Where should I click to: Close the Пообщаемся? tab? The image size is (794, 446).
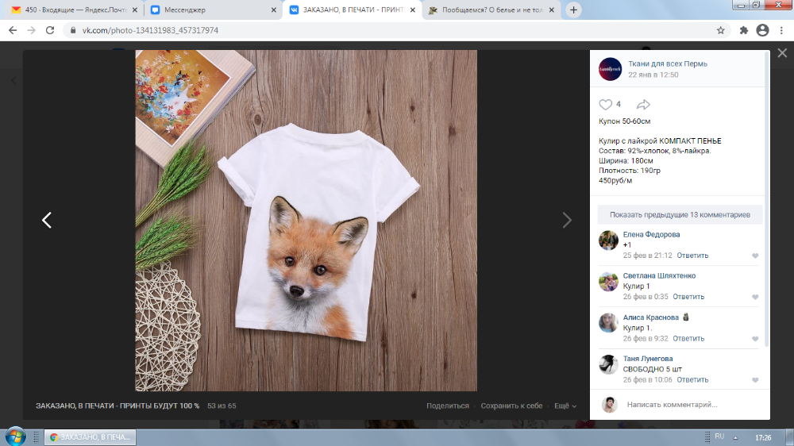552,10
